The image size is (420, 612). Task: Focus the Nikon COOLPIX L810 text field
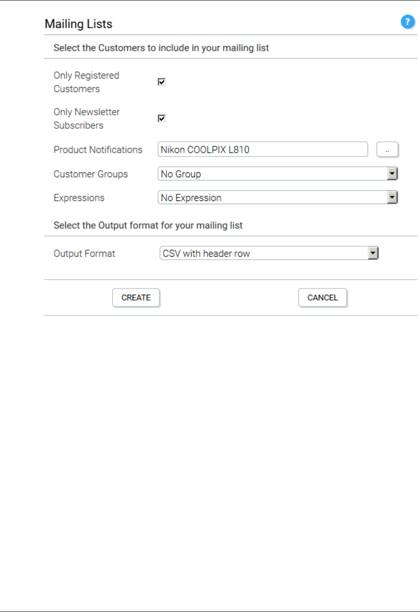(x=262, y=149)
